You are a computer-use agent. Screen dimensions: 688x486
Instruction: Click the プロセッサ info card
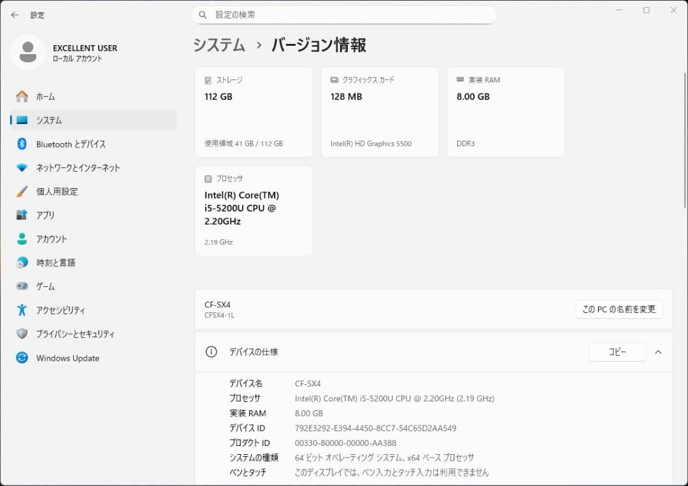pyautogui.click(x=254, y=210)
